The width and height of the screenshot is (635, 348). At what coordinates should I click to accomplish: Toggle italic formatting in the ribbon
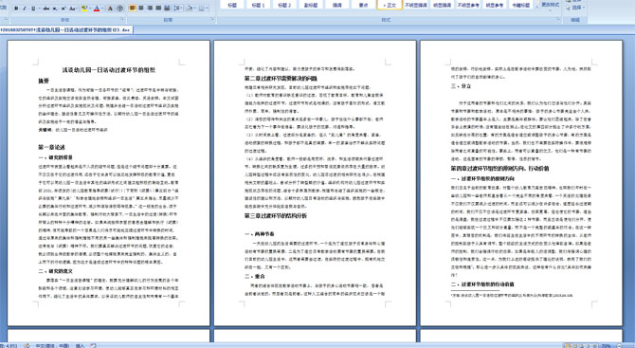(x=25, y=9)
